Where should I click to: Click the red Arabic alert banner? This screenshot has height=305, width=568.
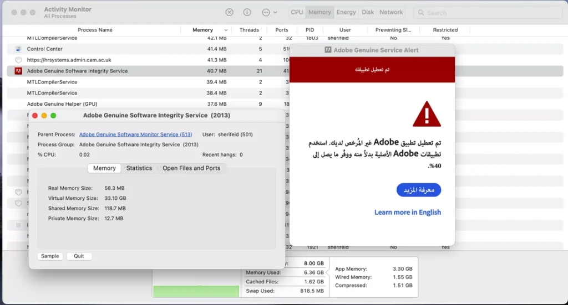[x=372, y=69]
